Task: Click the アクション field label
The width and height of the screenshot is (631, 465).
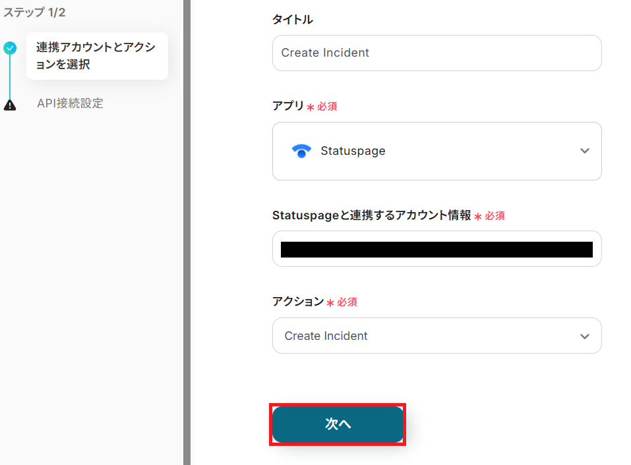Action: [297, 302]
